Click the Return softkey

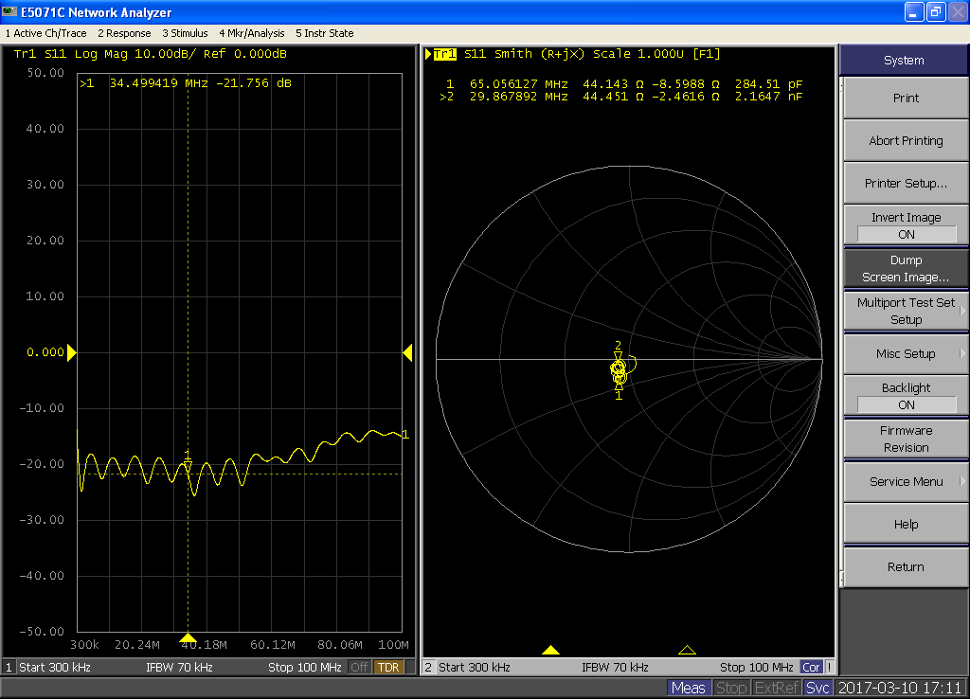[906, 567]
